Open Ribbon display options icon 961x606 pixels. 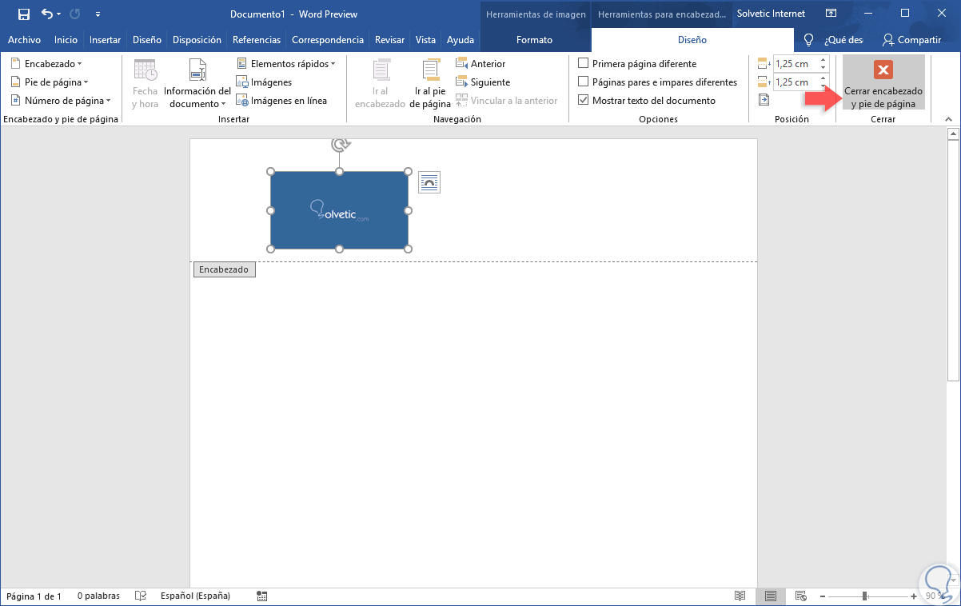(x=831, y=14)
